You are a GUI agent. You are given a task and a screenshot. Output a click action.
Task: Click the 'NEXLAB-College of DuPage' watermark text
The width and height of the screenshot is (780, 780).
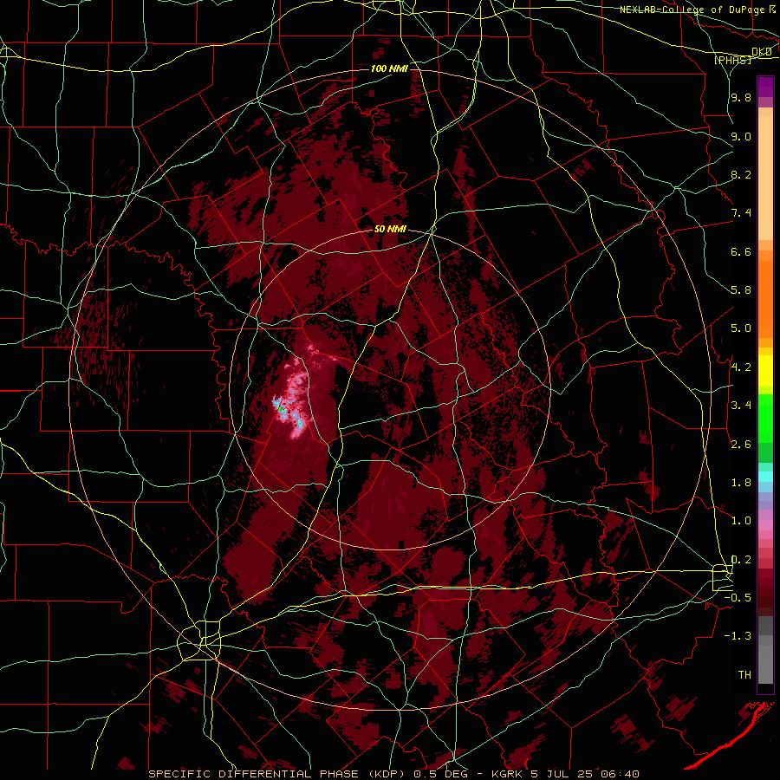point(694,10)
